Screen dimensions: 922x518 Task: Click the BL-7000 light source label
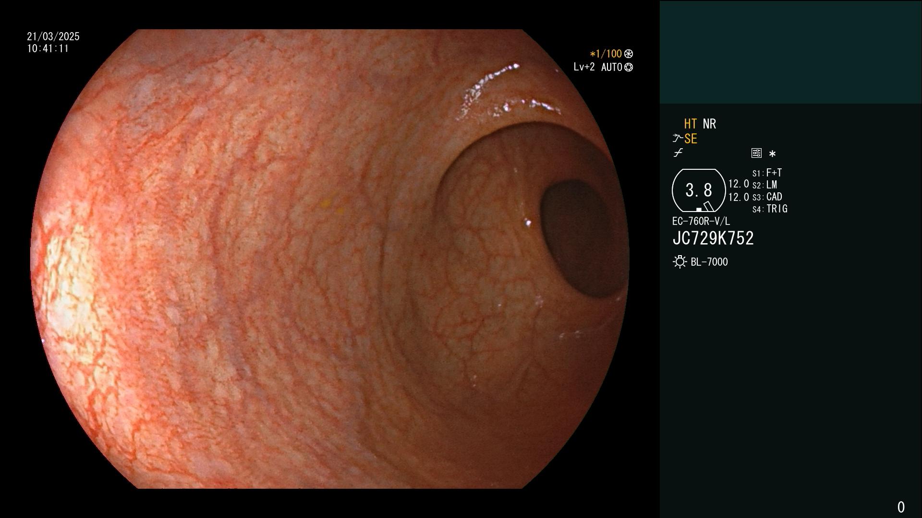pyautogui.click(x=709, y=262)
